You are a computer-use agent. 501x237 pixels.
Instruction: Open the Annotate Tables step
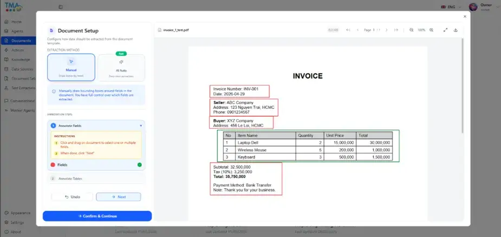pyautogui.click(x=96, y=179)
